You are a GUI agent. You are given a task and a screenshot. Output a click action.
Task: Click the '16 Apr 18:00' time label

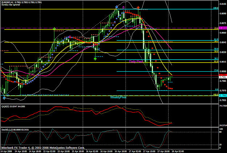121,152
